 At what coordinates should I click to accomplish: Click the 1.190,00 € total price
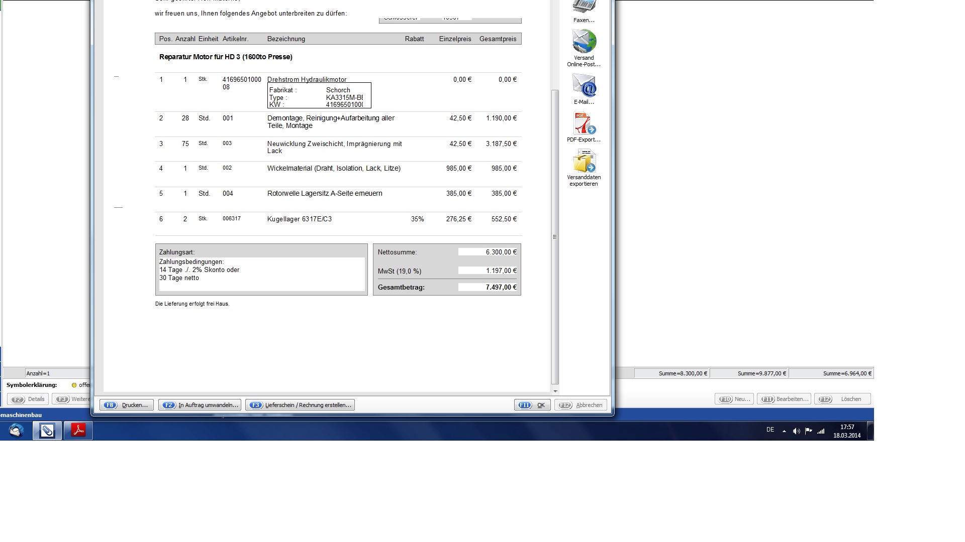pyautogui.click(x=501, y=118)
